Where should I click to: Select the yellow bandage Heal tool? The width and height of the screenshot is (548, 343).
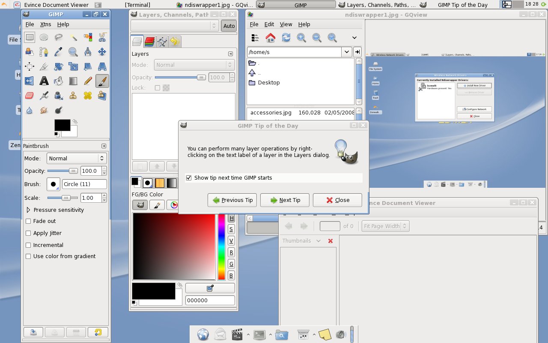(88, 95)
